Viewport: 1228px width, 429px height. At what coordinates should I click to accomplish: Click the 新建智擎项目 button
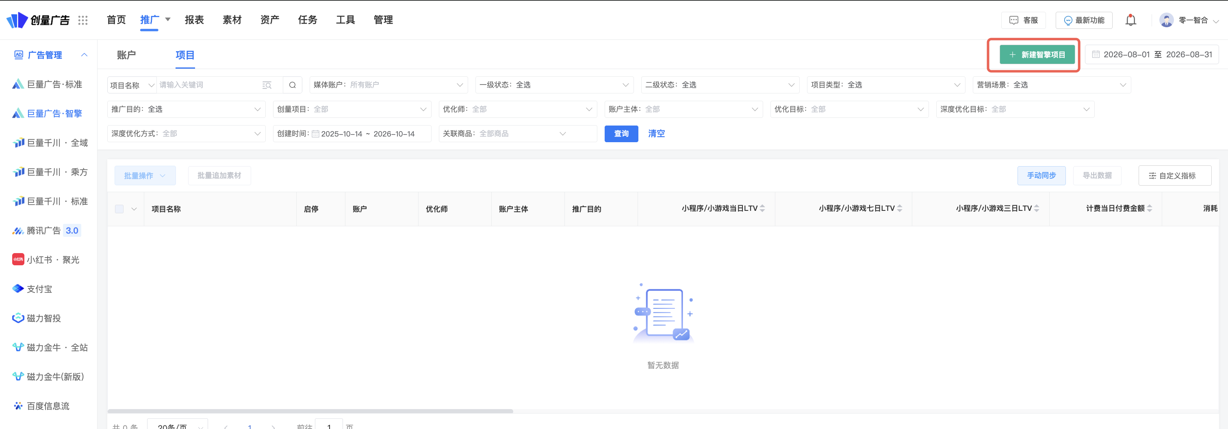(1037, 54)
